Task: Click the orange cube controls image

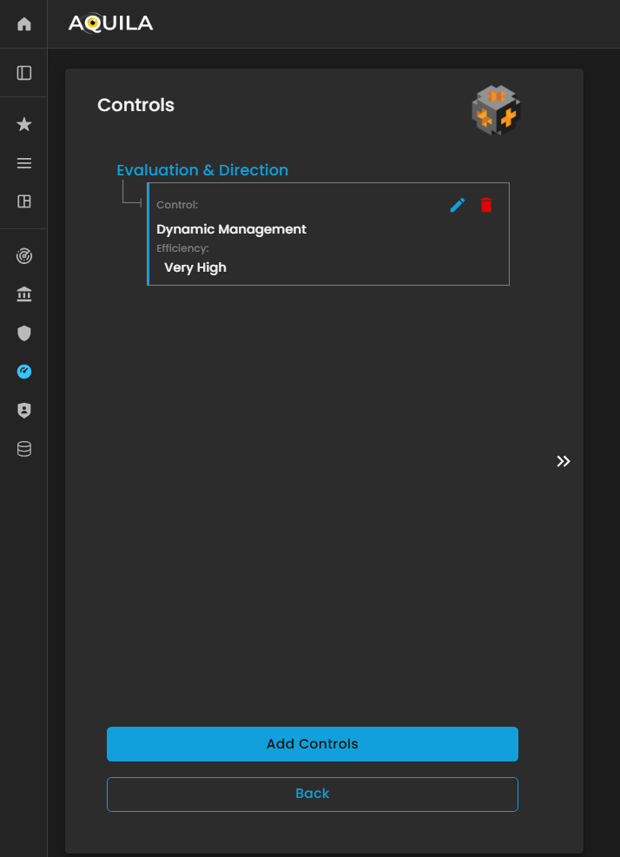Action: tap(495, 110)
